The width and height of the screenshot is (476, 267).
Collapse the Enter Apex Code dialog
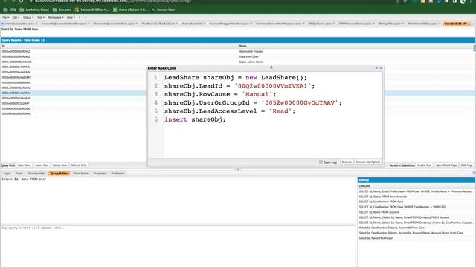click(x=377, y=68)
